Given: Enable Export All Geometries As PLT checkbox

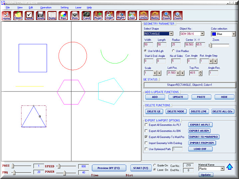Looking at the screenshot, I should pos(146,125).
